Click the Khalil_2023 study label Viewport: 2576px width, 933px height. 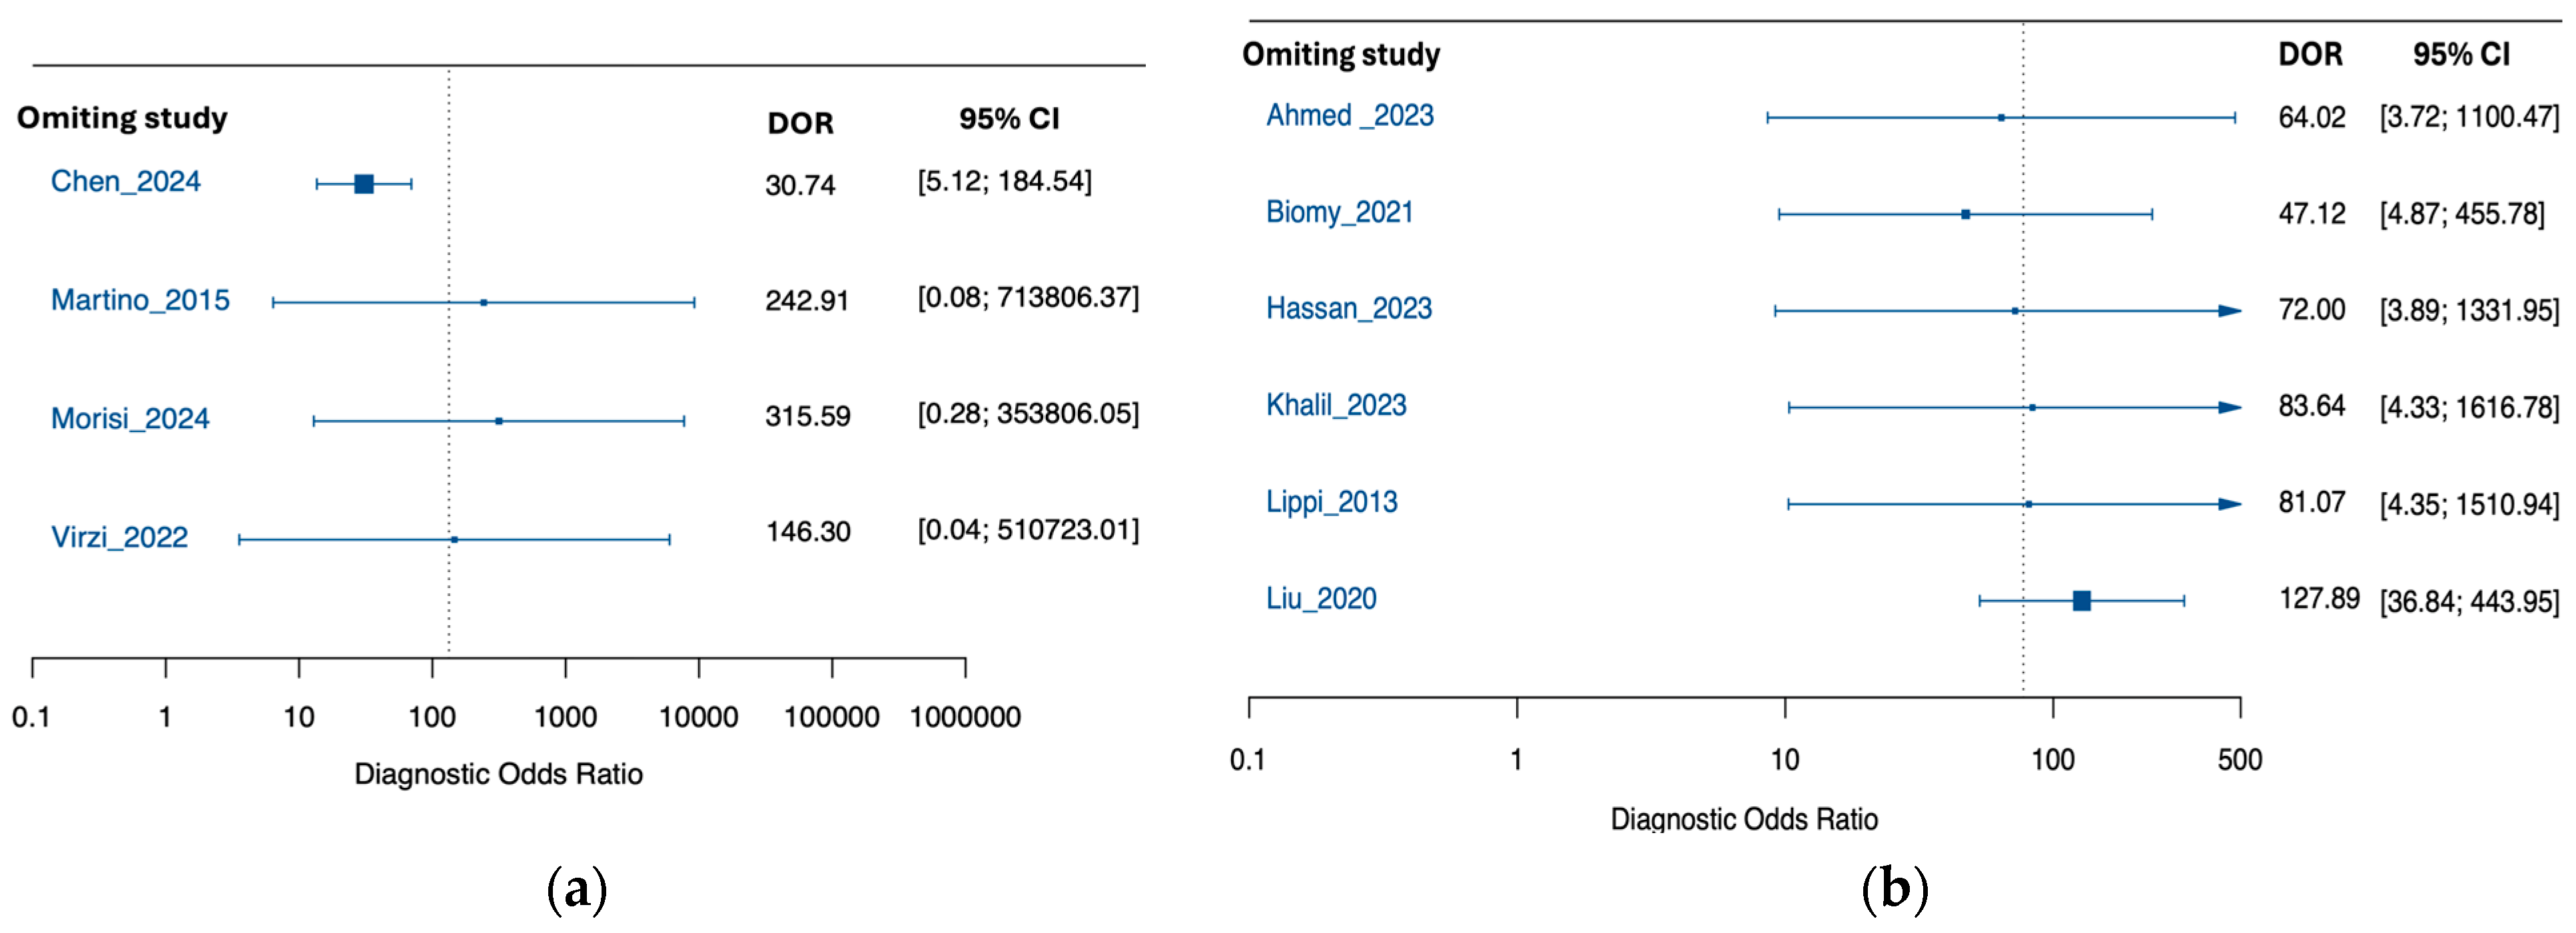tap(1336, 405)
